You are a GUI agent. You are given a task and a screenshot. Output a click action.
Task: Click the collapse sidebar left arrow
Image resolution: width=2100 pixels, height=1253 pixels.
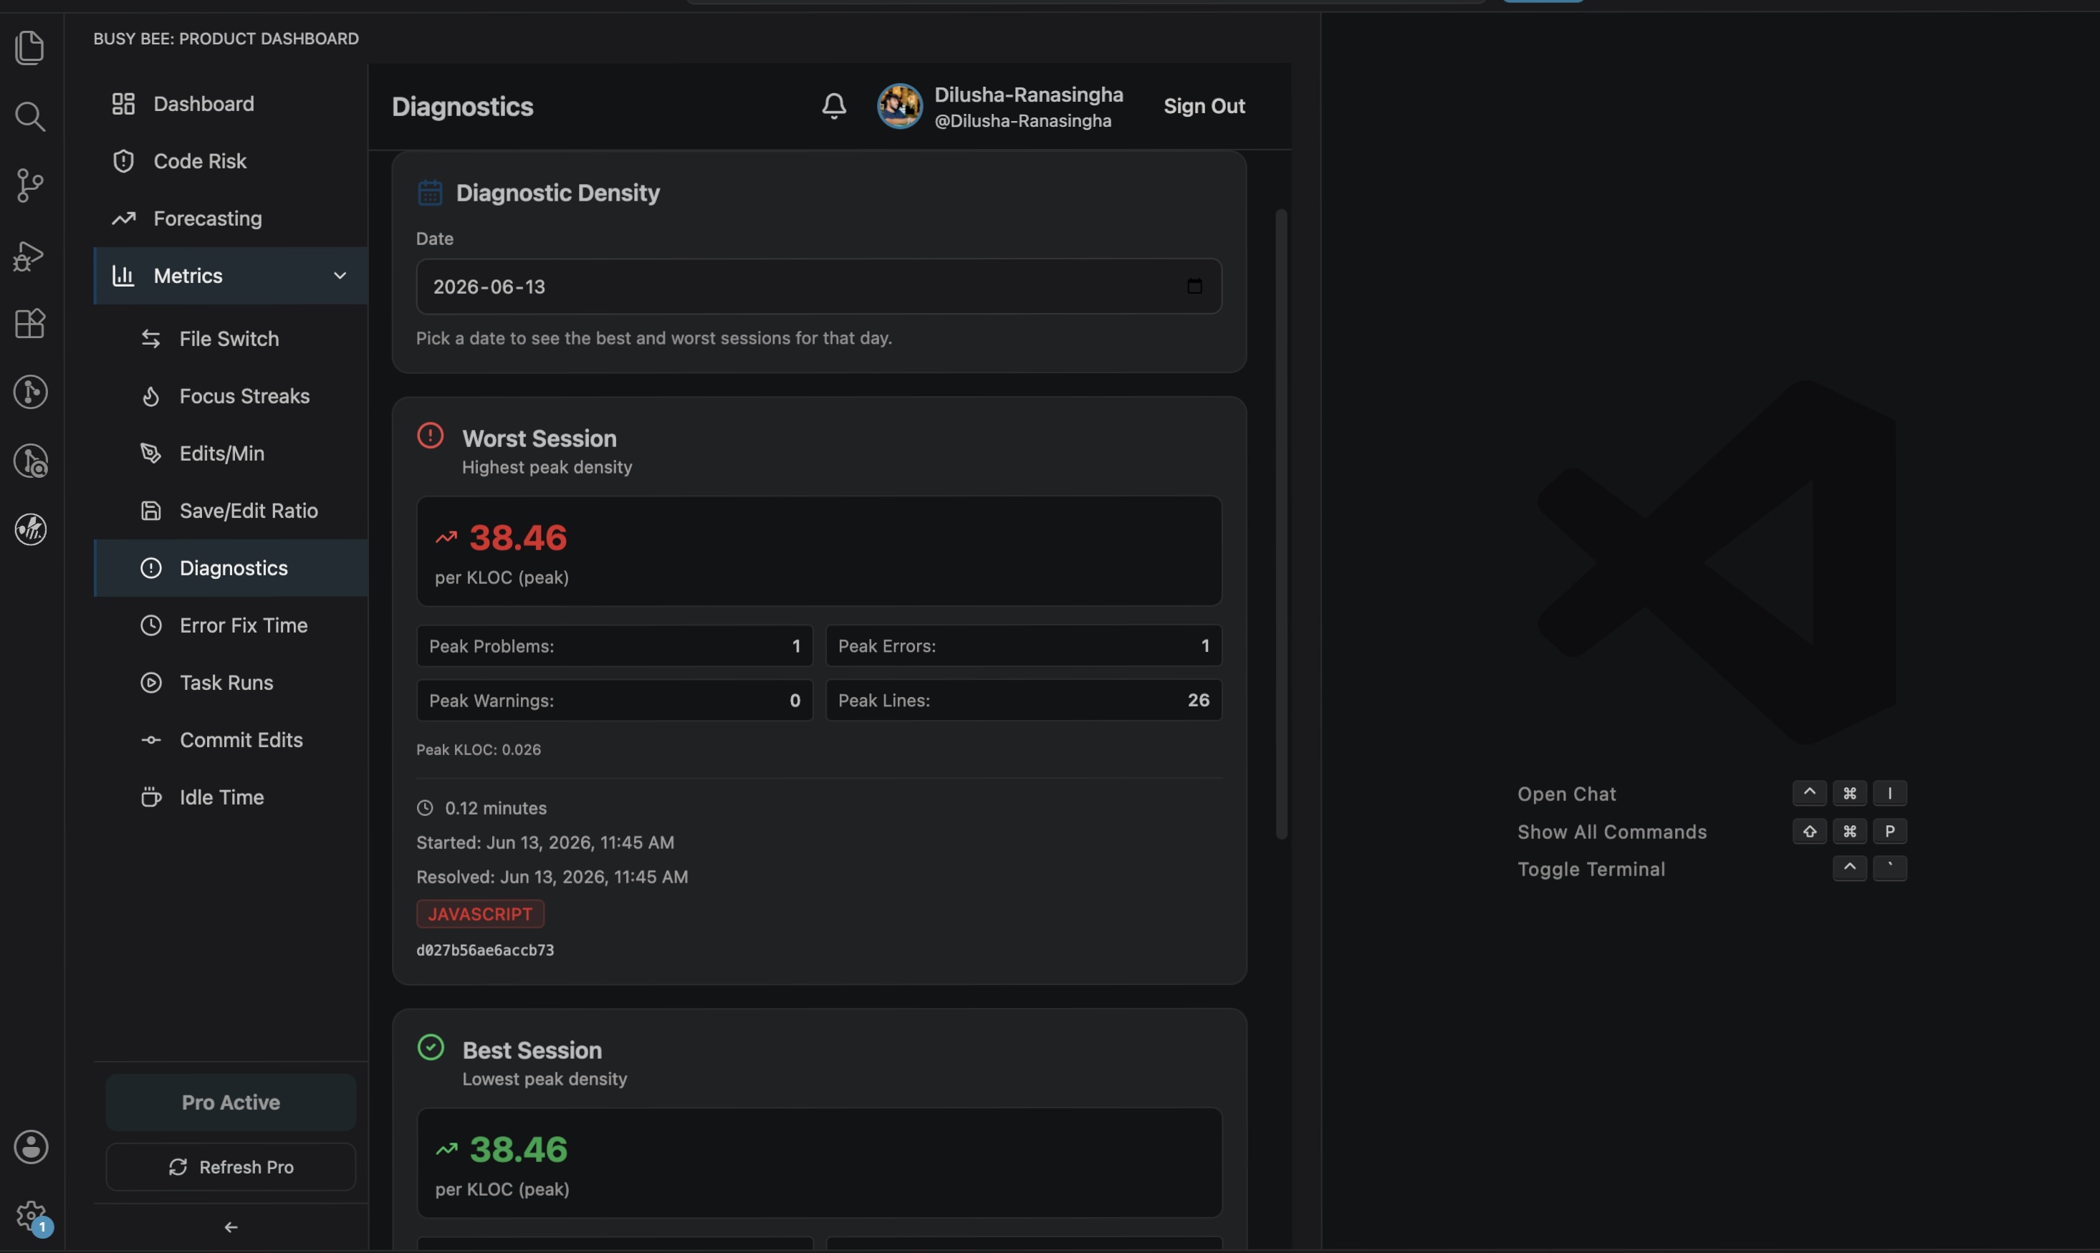231,1226
